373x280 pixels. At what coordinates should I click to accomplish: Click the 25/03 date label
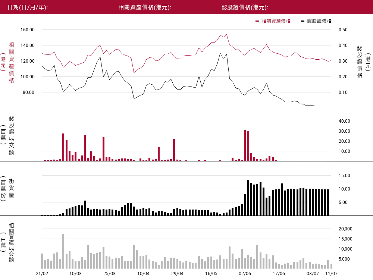click(109, 274)
